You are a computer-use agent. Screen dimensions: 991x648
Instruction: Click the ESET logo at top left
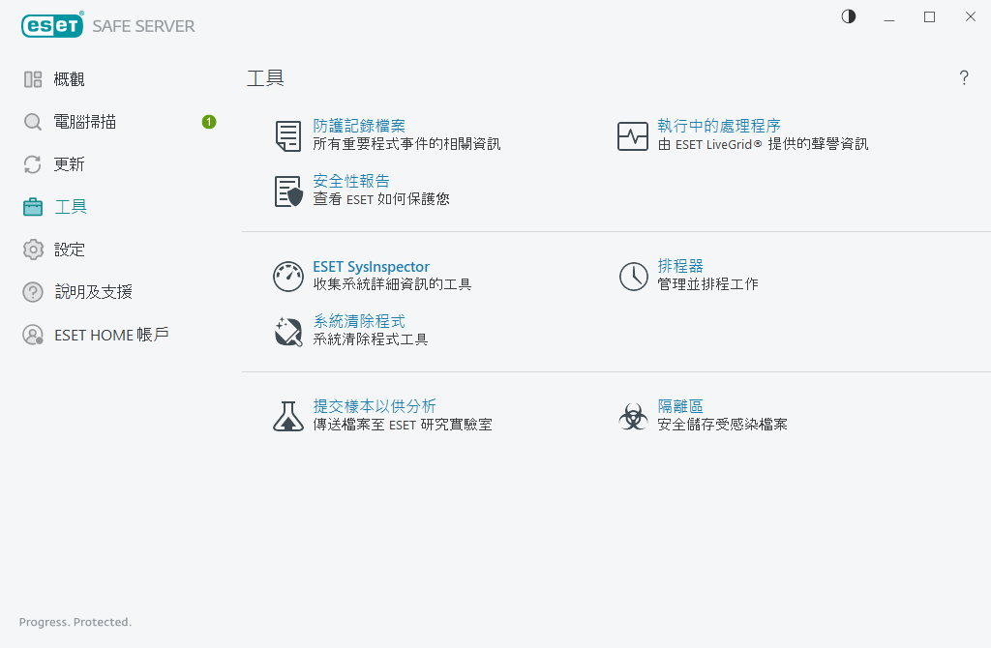point(52,25)
